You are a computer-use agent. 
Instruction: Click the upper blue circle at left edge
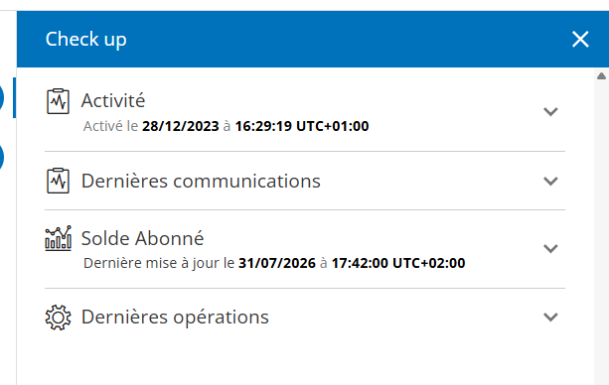pos(1,97)
